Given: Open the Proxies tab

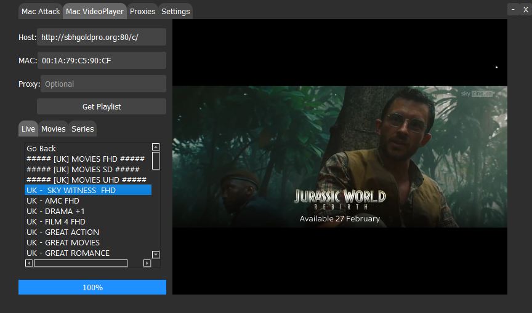Looking at the screenshot, I should [x=142, y=11].
